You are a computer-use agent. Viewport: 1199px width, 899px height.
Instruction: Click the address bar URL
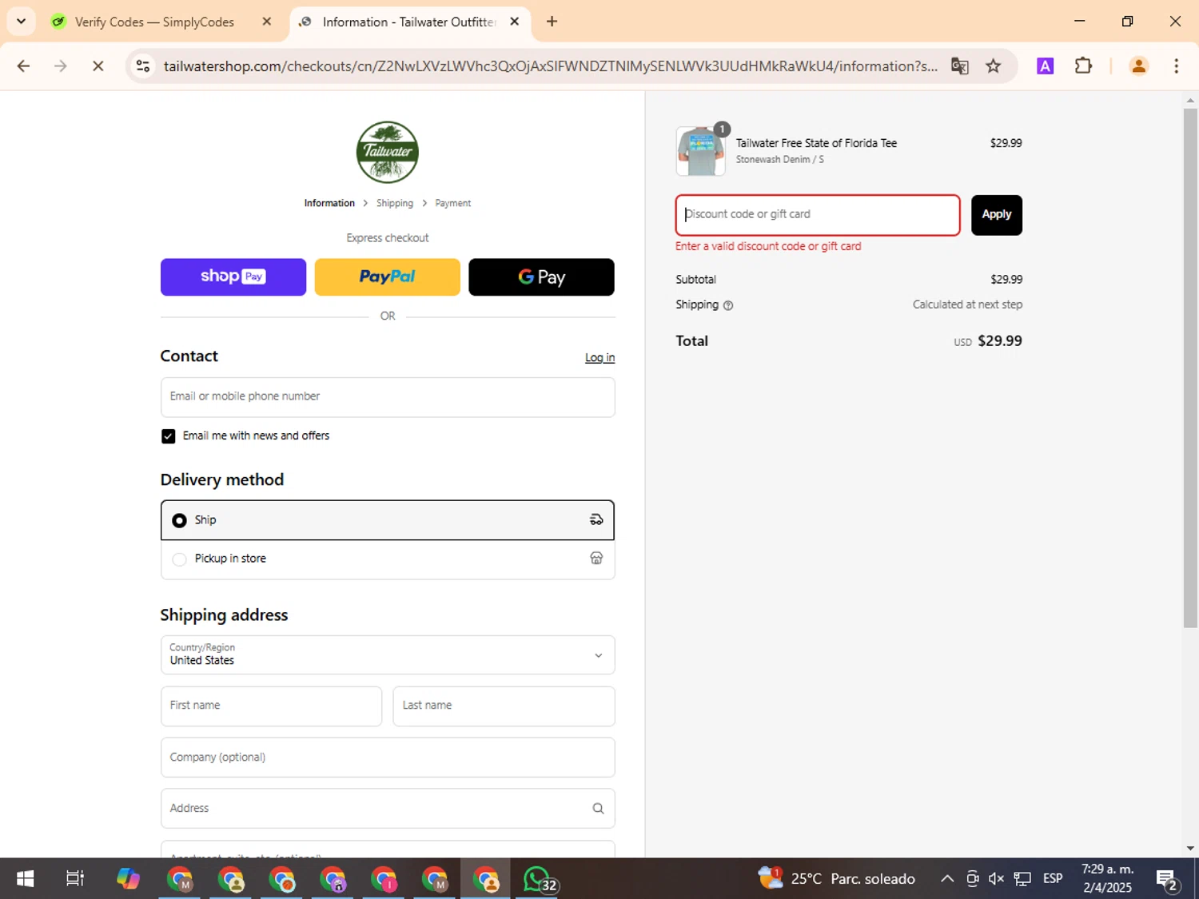[550, 66]
